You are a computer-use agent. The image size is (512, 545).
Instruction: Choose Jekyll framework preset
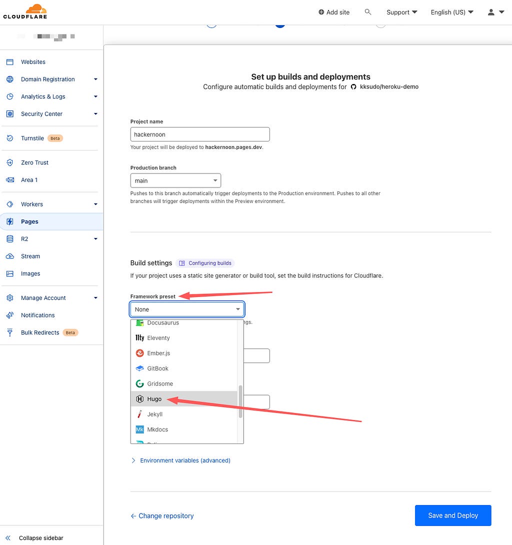pos(184,414)
